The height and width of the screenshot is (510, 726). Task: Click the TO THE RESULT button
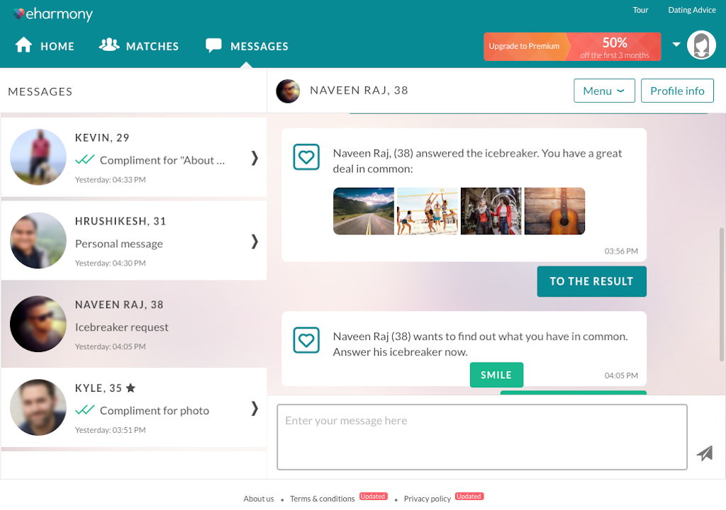pyautogui.click(x=591, y=281)
